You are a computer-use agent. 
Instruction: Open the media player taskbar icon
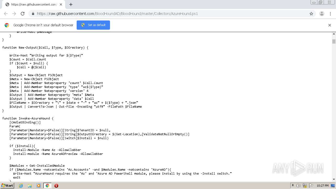[x=39, y=186]
